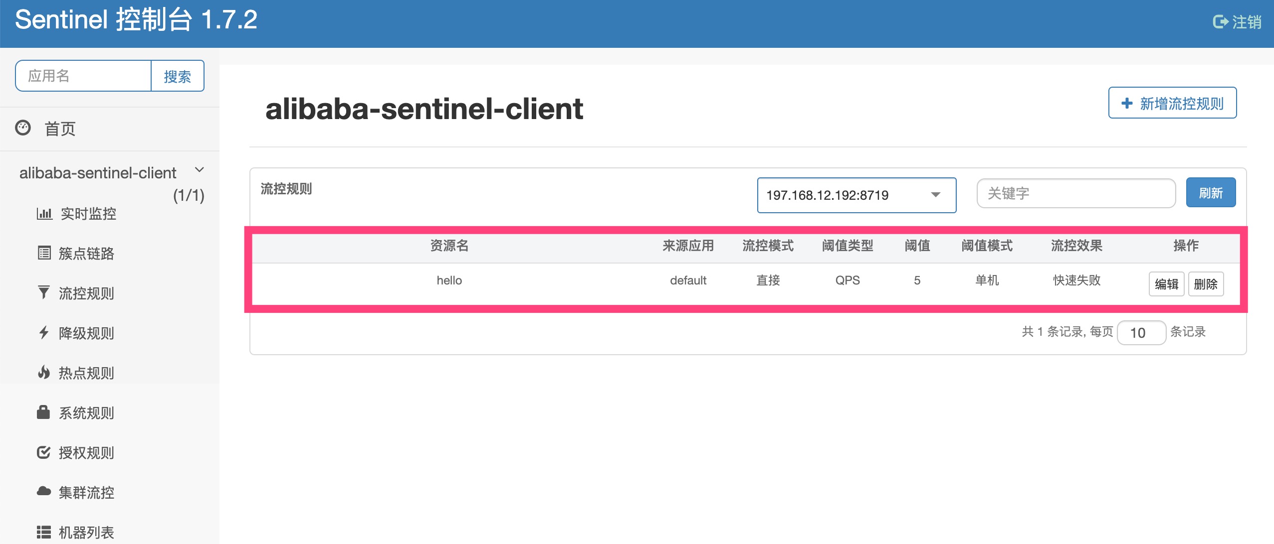Go to 簇点链路 page
Screen dimensions: 1274x544
[x=86, y=254]
